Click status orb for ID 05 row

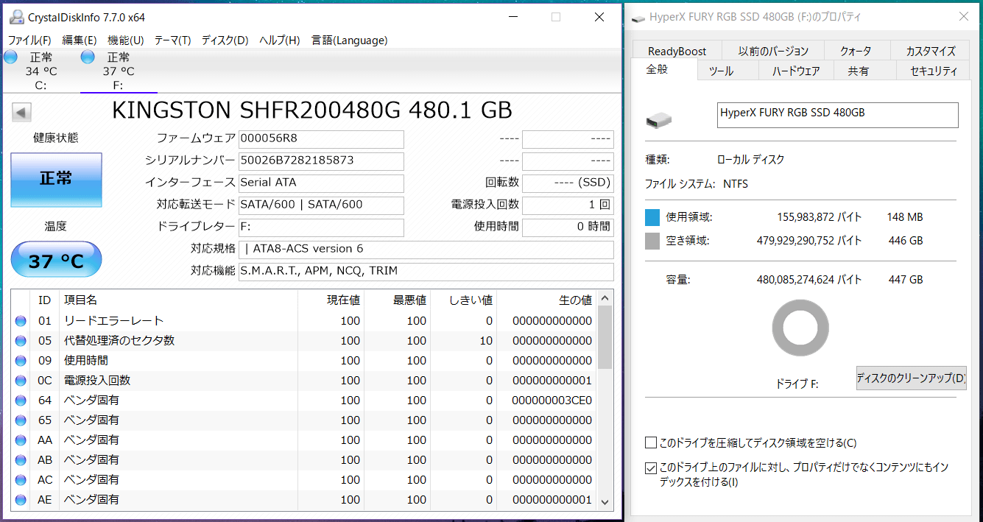tap(21, 341)
